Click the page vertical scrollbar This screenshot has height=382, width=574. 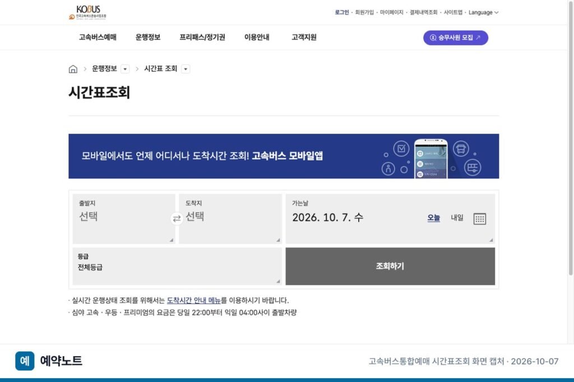coord(570,138)
